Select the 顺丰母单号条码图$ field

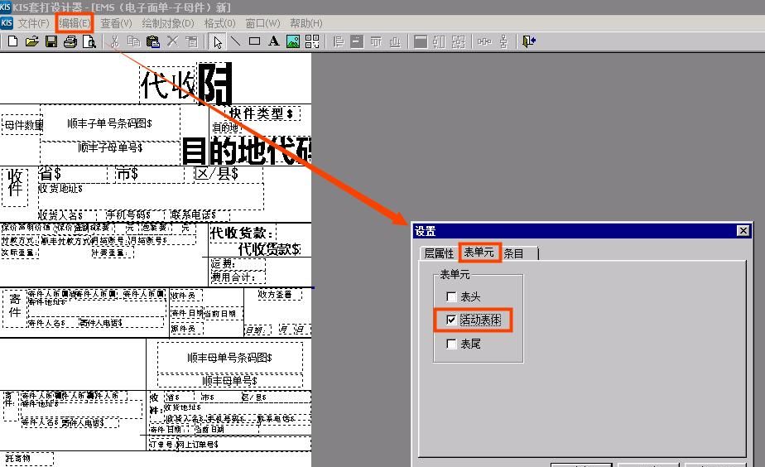(230, 357)
